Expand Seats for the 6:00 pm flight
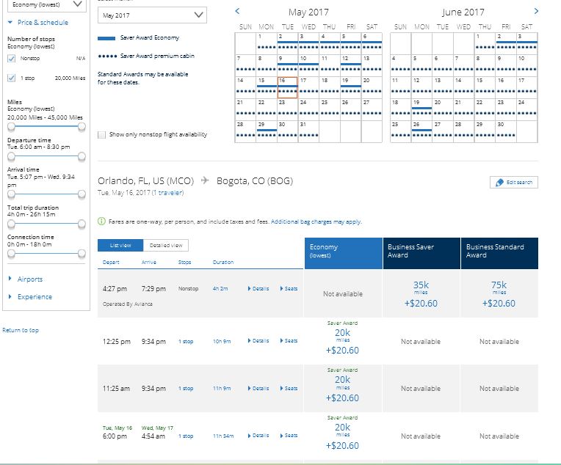Viewport: 561px width, 465px height. [289, 436]
